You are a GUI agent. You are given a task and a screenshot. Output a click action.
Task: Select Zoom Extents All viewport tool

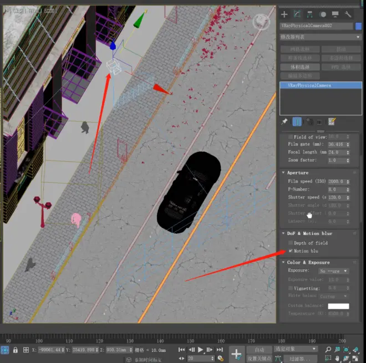[x=355, y=350]
